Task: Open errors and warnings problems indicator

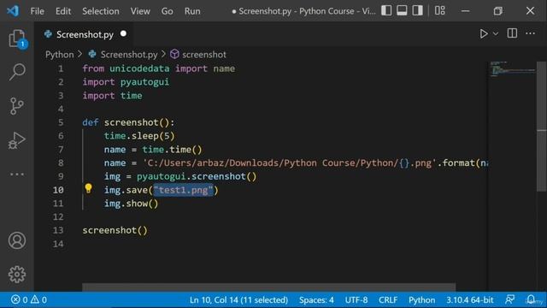Action: tap(28, 299)
